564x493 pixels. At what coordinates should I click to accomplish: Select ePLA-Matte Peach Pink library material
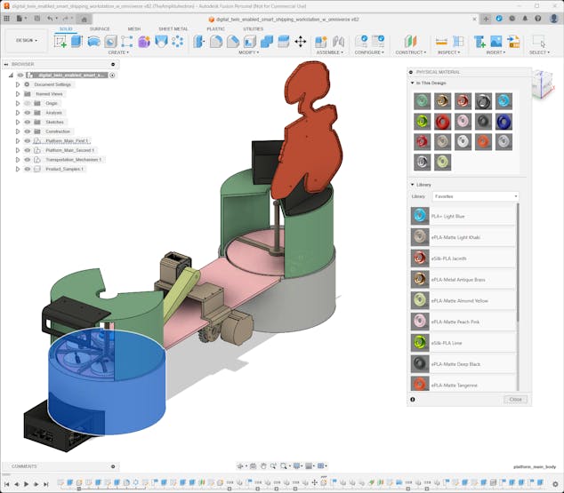point(463,322)
